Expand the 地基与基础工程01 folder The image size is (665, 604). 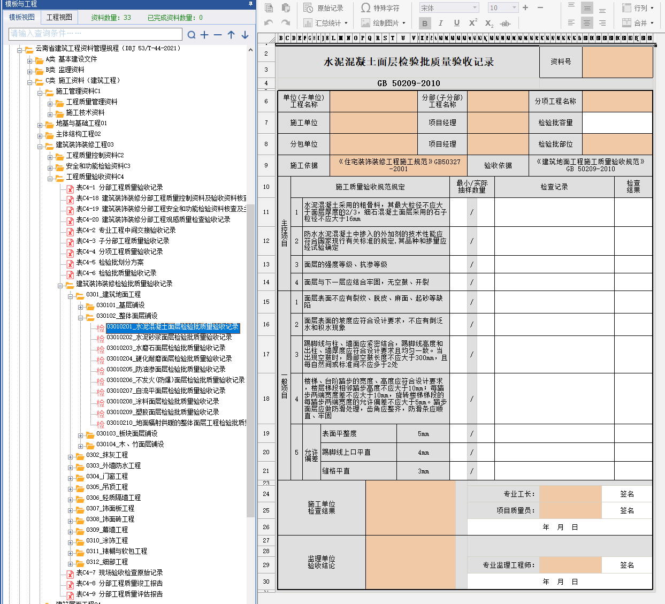40,125
